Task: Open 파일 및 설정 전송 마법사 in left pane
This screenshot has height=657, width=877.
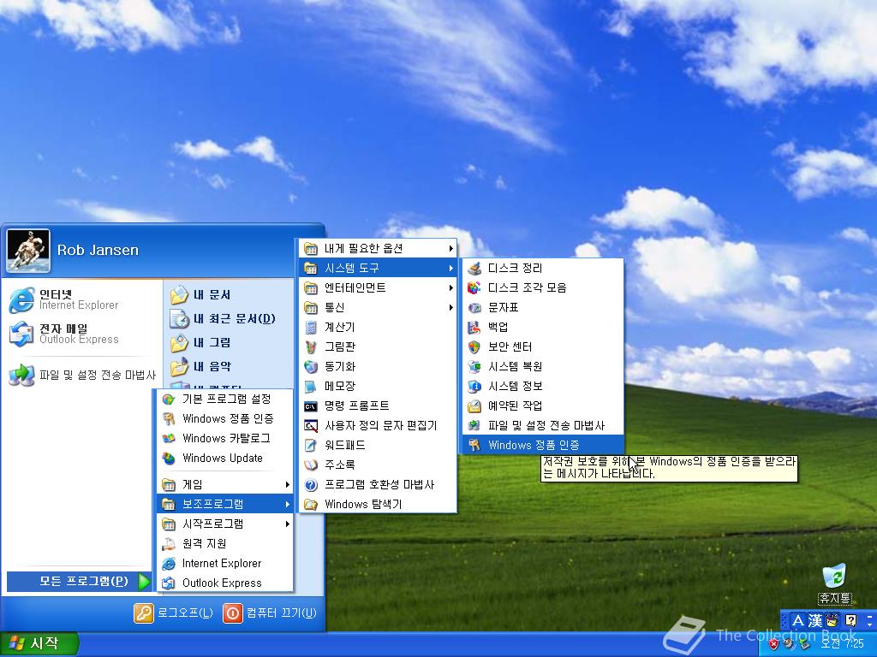Action: [x=82, y=375]
